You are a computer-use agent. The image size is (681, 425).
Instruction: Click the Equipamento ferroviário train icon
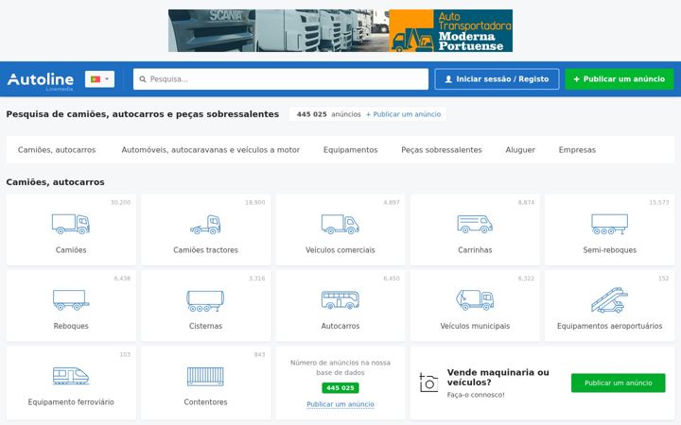(71, 376)
